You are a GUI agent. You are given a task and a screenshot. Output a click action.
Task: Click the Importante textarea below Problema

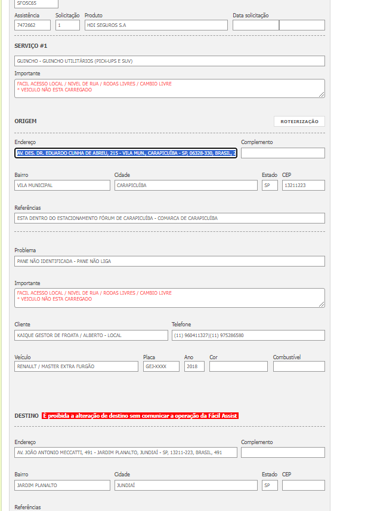[169, 298]
